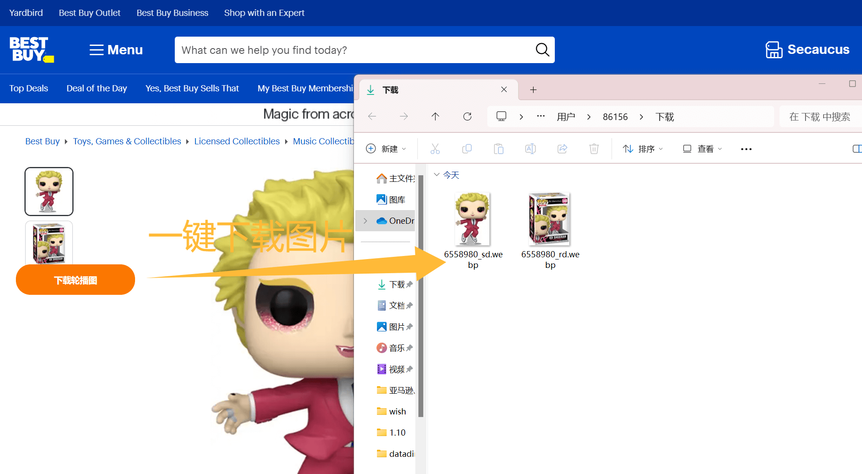The image size is (862, 474).
Task: Go to Deal of the Day
Action: tap(97, 88)
